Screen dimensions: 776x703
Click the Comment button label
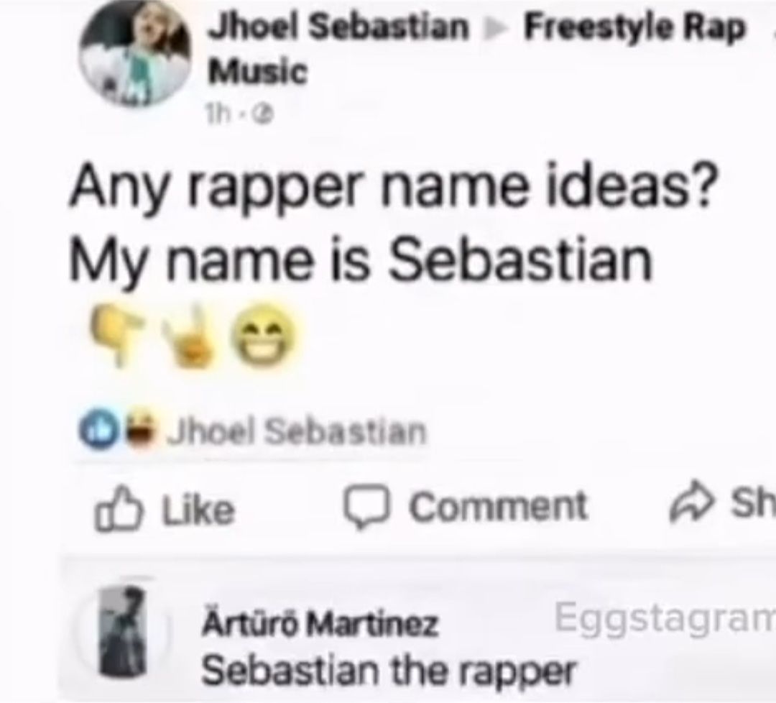(498, 507)
